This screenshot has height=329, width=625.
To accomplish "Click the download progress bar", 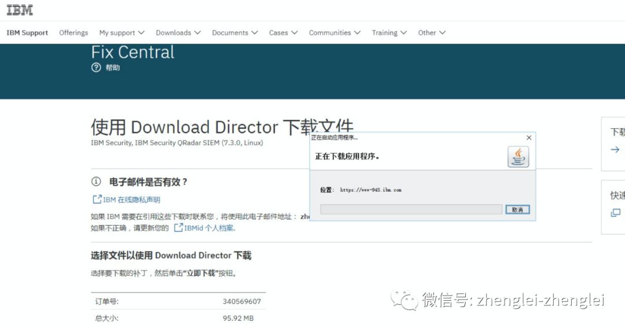I will (x=411, y=210).
